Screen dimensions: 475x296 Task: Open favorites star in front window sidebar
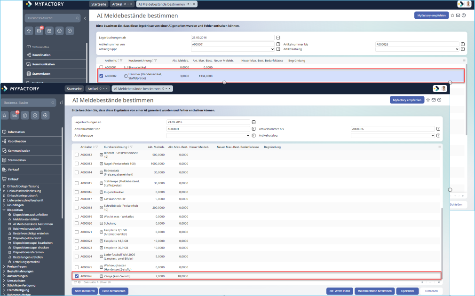(x=5, y=115)
